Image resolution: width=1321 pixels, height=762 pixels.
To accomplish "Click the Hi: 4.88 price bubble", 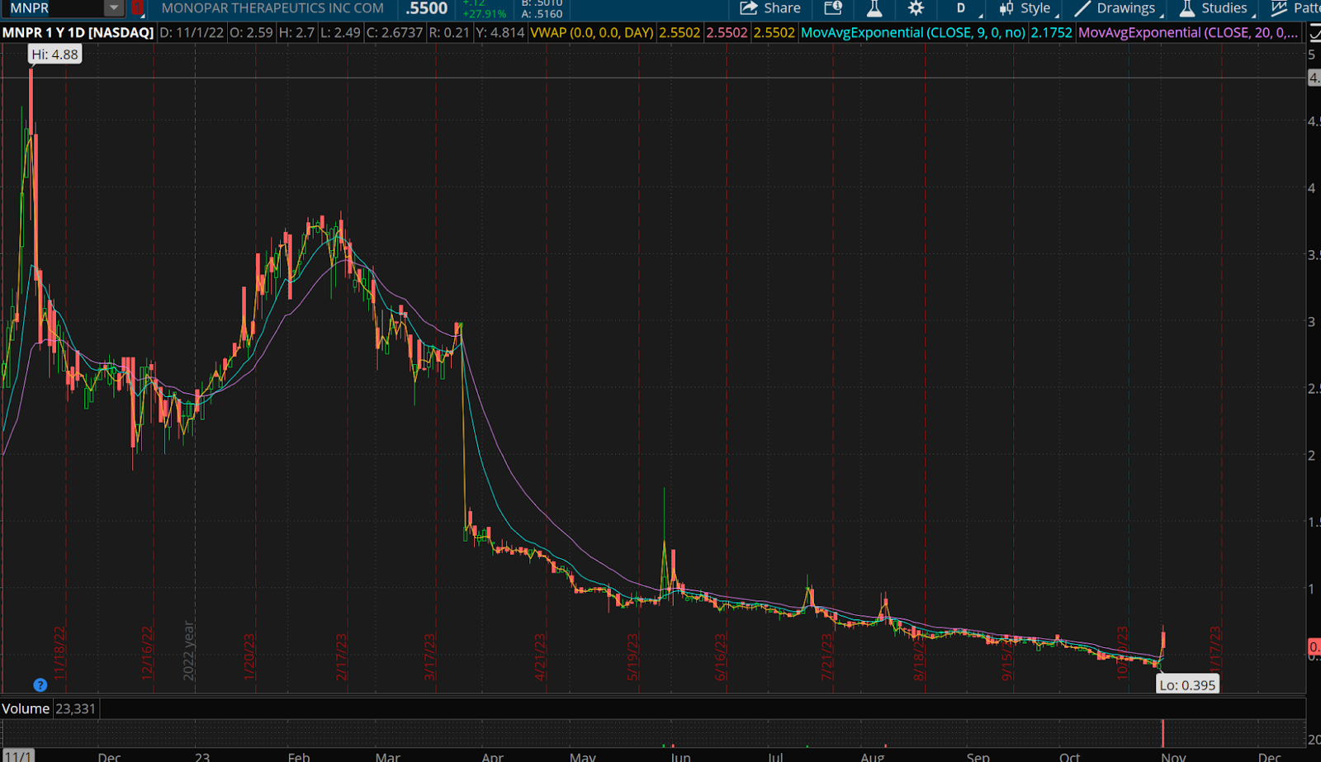I will tap(54, 54).
